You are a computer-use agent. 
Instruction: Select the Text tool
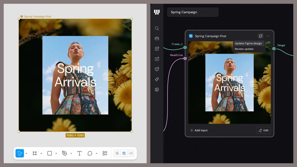click(x=79, y=153)
